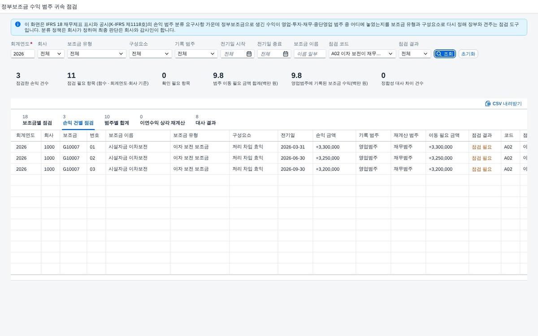Focus the 회계연도 input showing 2026

pyautogui.click(x=23, y=54)
